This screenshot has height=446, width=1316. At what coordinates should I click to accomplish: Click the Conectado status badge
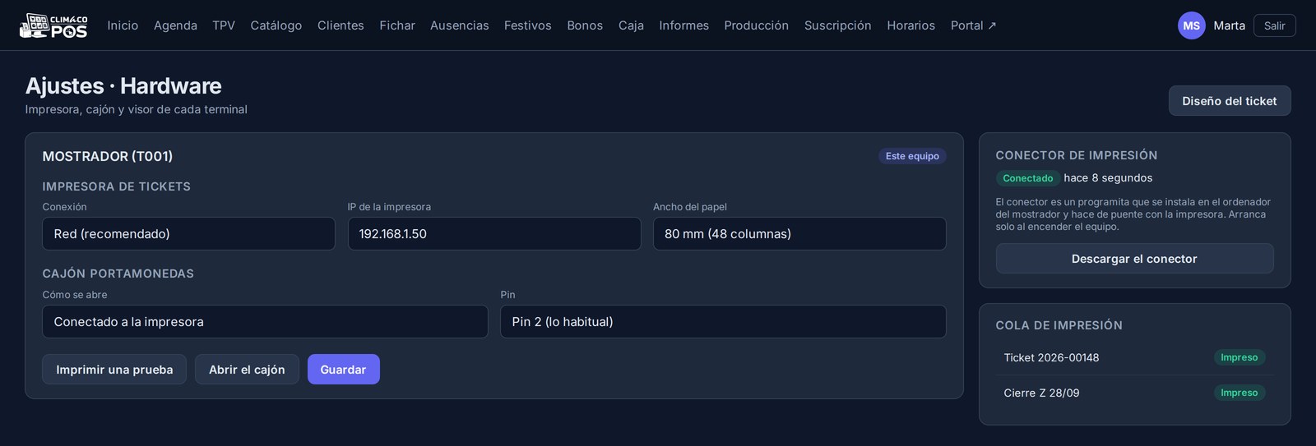pos(1027,178)
